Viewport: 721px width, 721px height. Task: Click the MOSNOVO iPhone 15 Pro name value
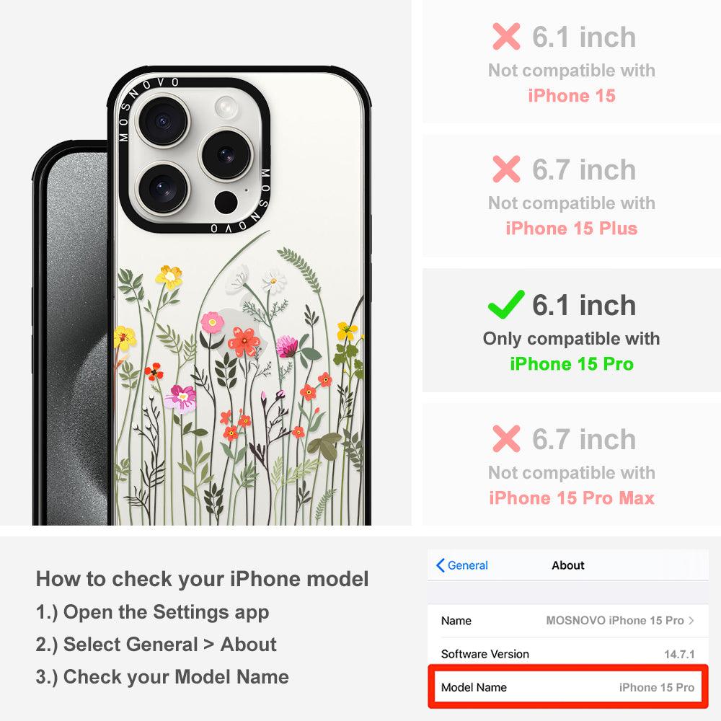pyautogui.click(x=614, y=620)
